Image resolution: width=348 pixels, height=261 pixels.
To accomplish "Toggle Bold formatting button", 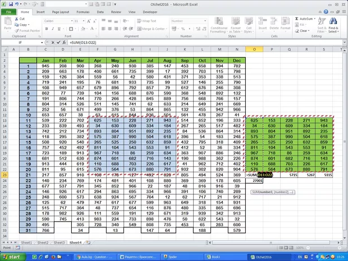I will coord(47,29).
